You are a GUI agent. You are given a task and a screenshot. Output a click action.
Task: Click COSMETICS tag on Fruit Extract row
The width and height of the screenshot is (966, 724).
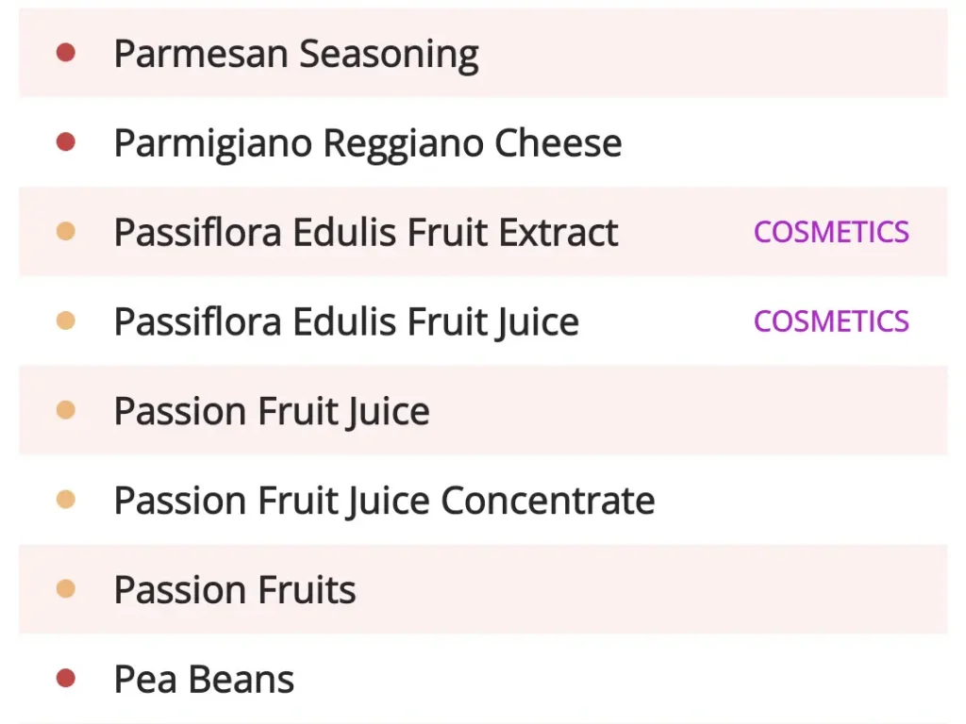click(831, 232)
